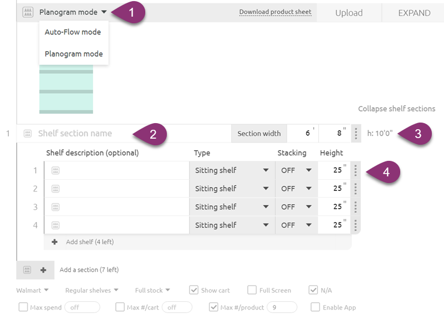
Task: Click the plus icon for Add shelf
Action: pos(55,242)
